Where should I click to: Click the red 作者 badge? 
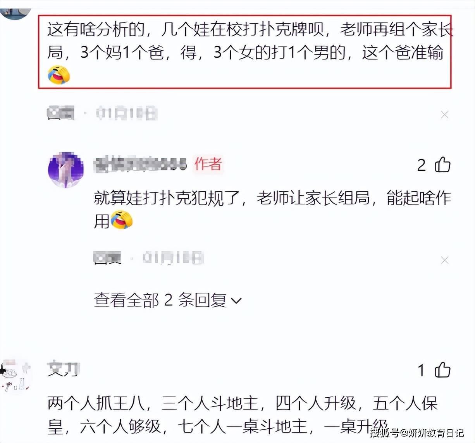point(208,164)
